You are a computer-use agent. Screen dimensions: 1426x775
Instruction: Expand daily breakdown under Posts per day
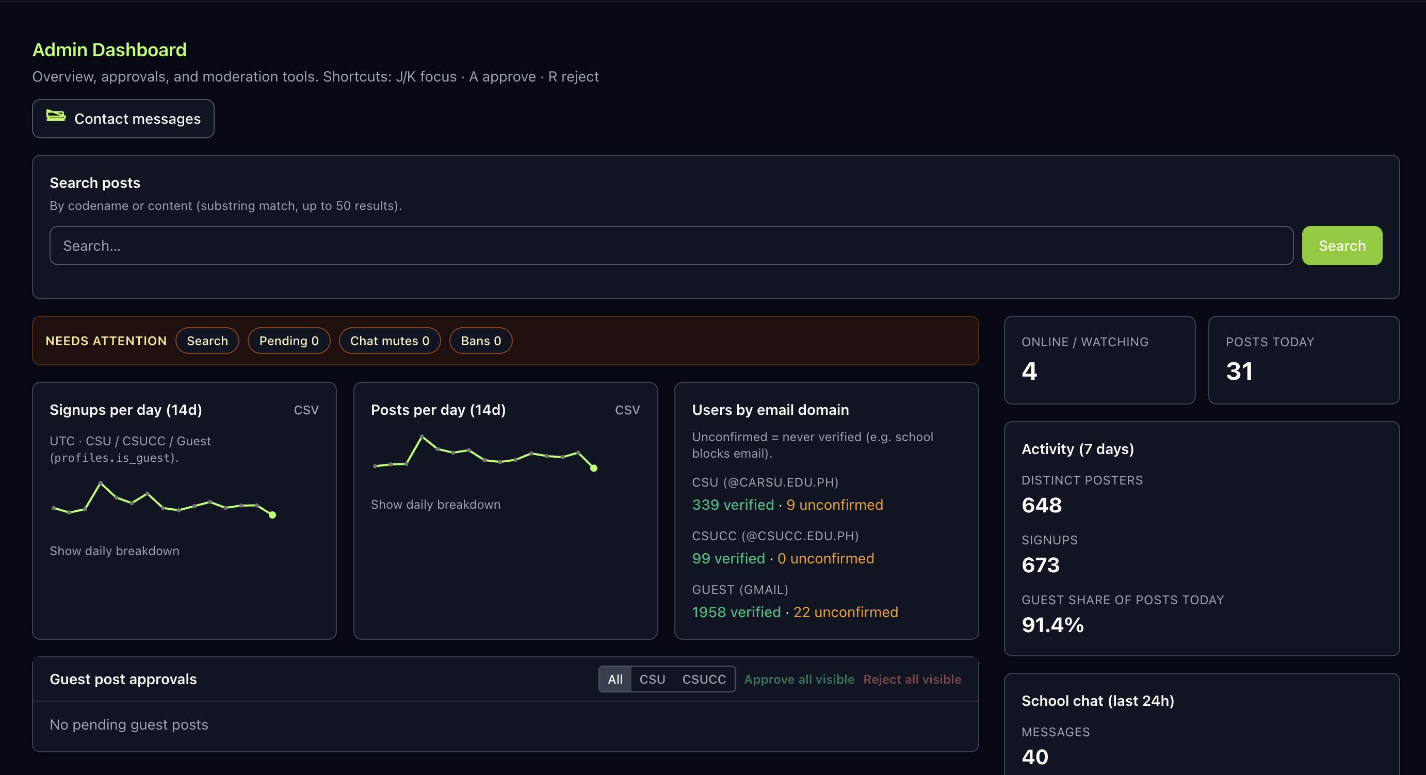(x=435, y=504)
